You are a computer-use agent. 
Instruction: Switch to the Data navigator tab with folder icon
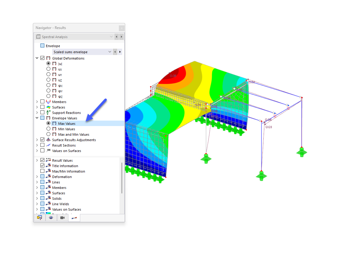[40, 218]
